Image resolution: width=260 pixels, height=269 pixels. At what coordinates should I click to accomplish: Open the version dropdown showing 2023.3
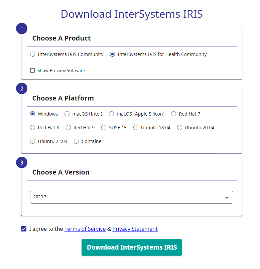point(131,197)
